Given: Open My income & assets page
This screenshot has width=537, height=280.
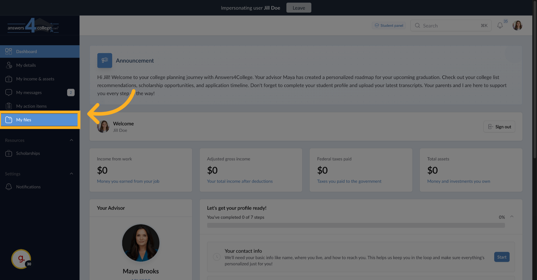Looking at the screenshot, I should pos(35,79).
